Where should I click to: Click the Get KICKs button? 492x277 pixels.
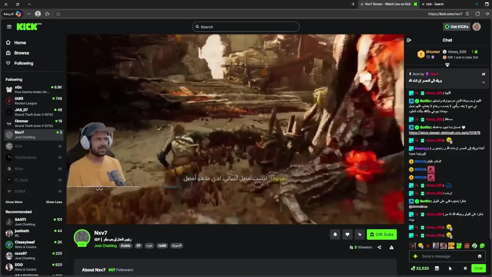pos(457,27)
